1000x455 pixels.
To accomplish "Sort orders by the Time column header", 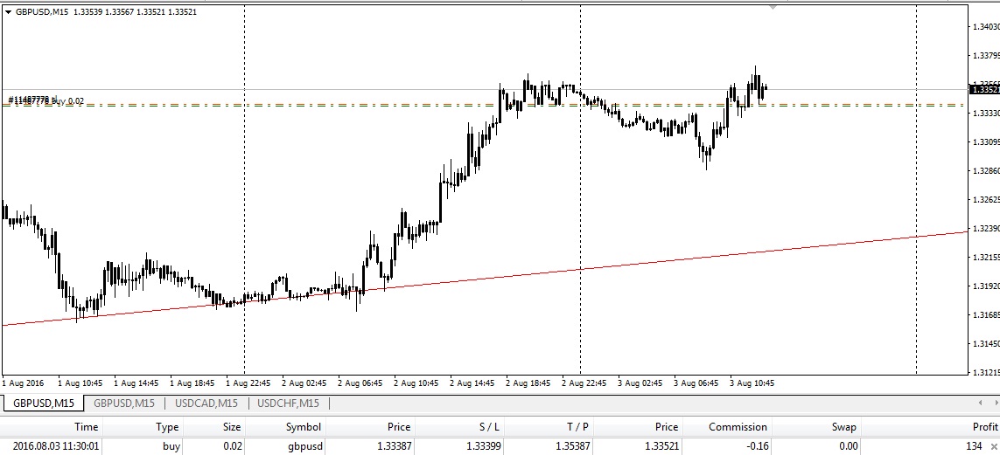I will pyautogui.click(x=86, y=427).
